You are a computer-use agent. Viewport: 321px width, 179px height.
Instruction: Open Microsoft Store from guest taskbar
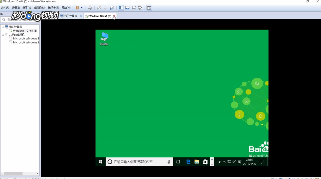tap(205, 162)
